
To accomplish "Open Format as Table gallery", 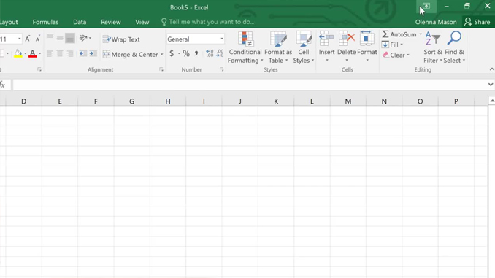I will click(x=278, y=47).
